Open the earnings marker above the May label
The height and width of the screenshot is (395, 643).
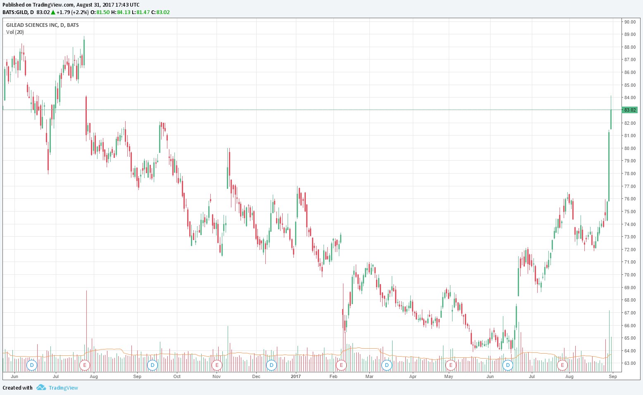coord(450,365)
